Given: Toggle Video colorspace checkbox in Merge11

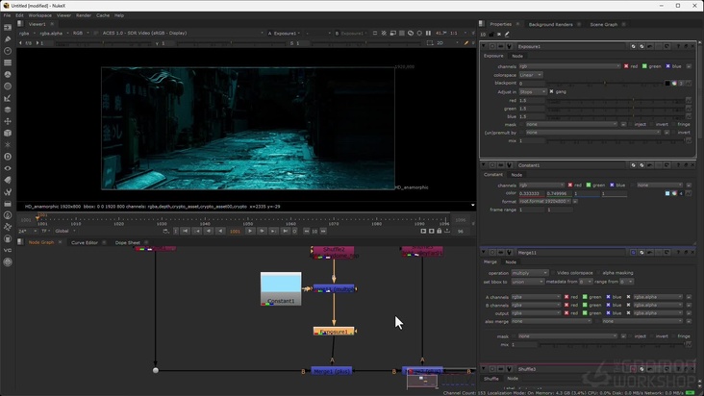Looking at the screenshot, I should (553, 273).
